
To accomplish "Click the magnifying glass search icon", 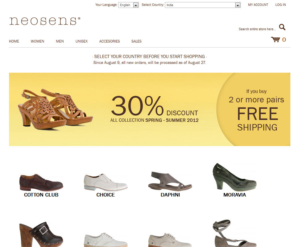I will coord(282,27).
